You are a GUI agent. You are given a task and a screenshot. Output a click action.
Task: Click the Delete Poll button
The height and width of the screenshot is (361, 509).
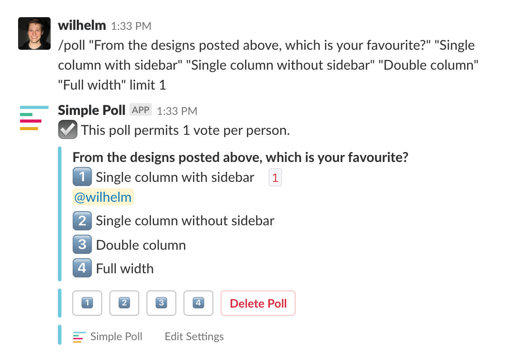click(x=258, y=303)
